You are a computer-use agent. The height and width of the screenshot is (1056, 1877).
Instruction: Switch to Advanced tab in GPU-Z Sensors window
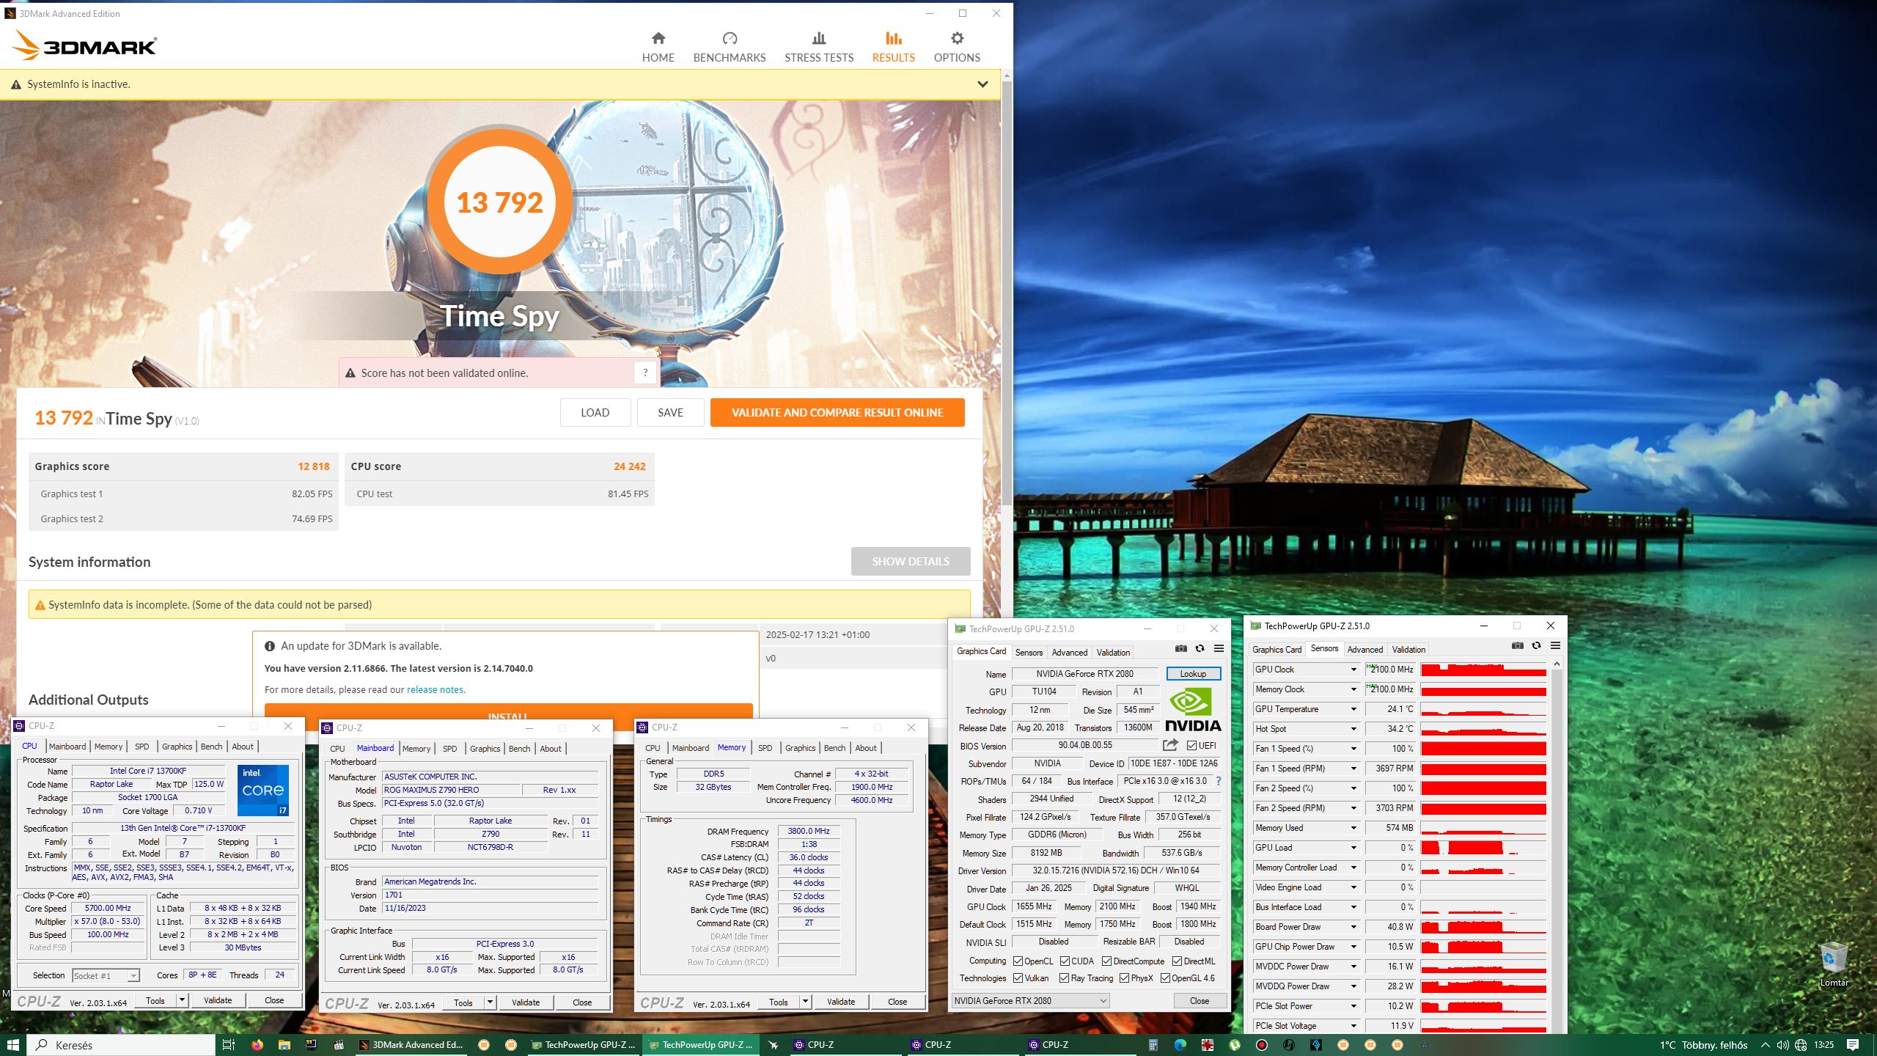(x=1364, y=649)
